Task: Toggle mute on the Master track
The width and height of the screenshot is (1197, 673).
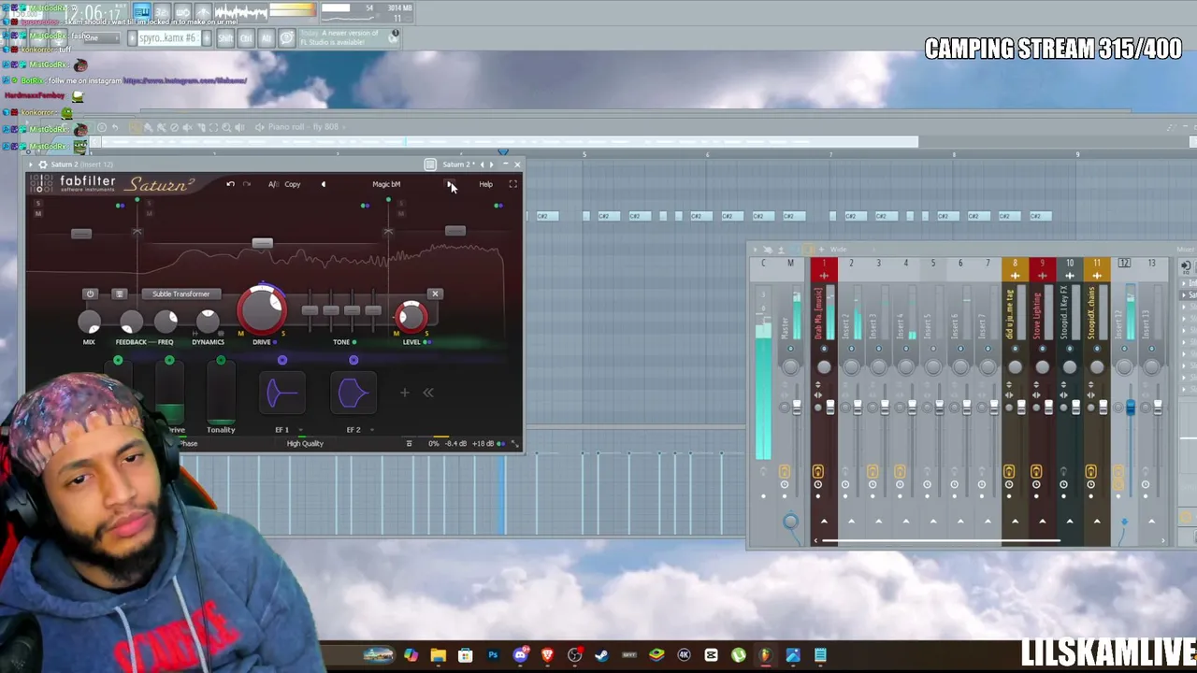Action: point(790,348)
